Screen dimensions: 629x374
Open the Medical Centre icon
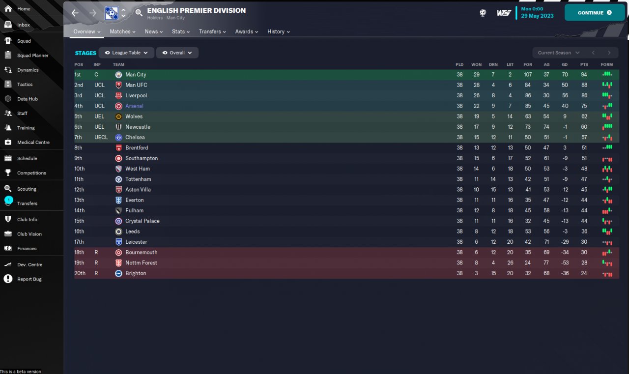8,143
